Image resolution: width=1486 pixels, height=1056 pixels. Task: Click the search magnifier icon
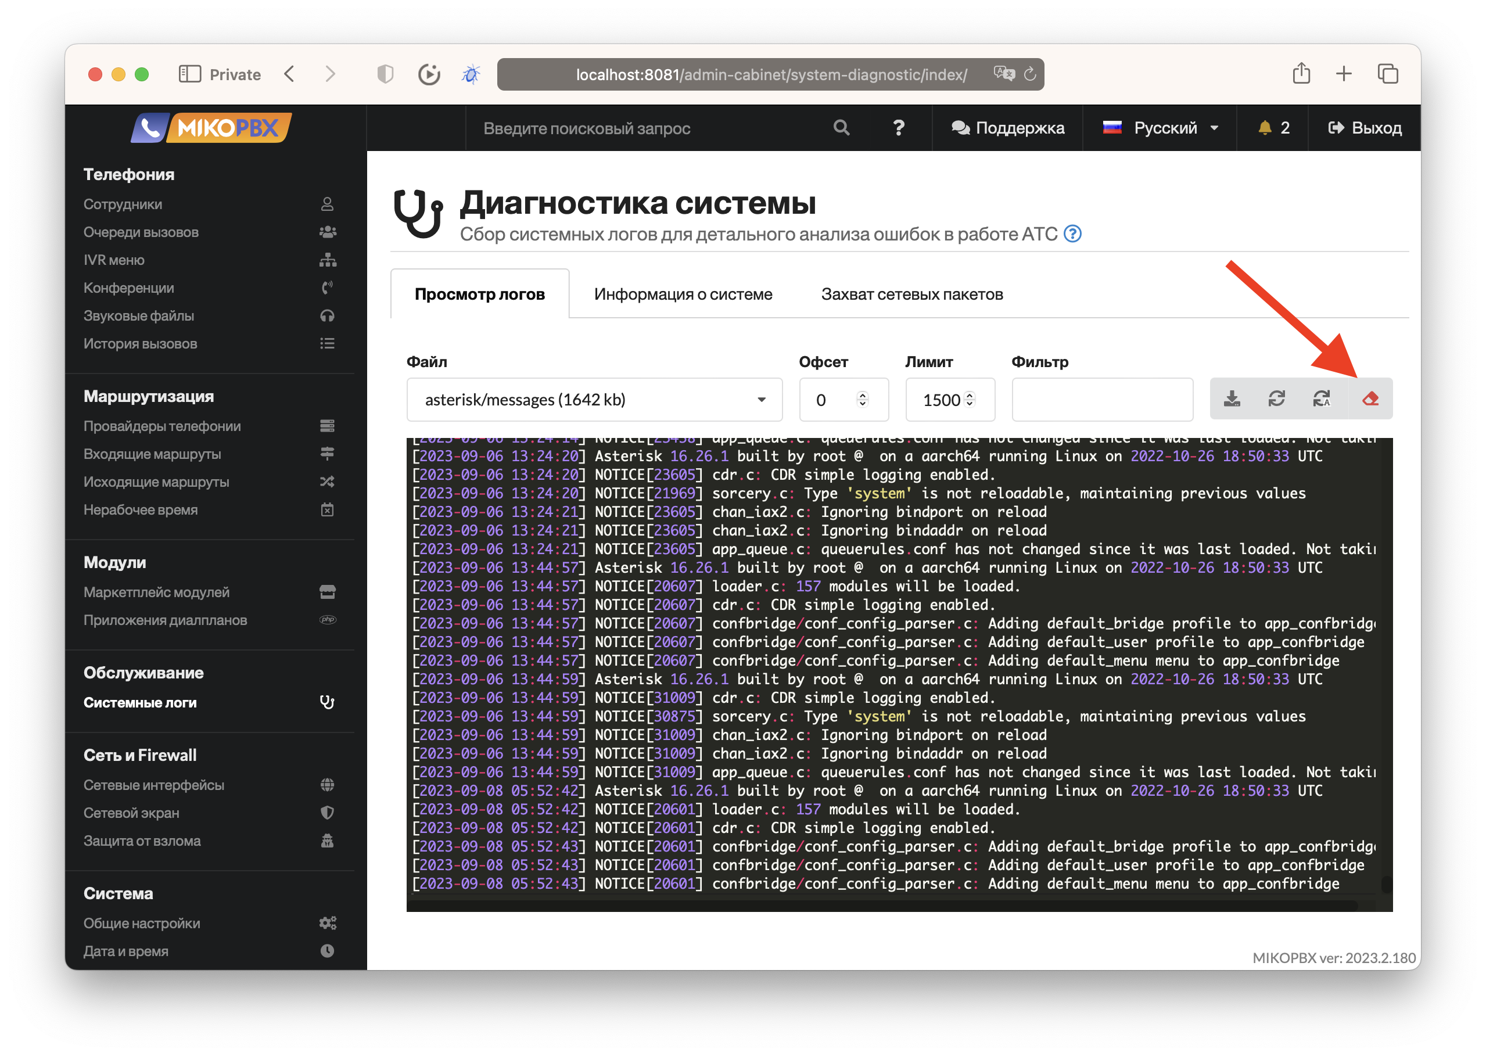pos(841,128)
